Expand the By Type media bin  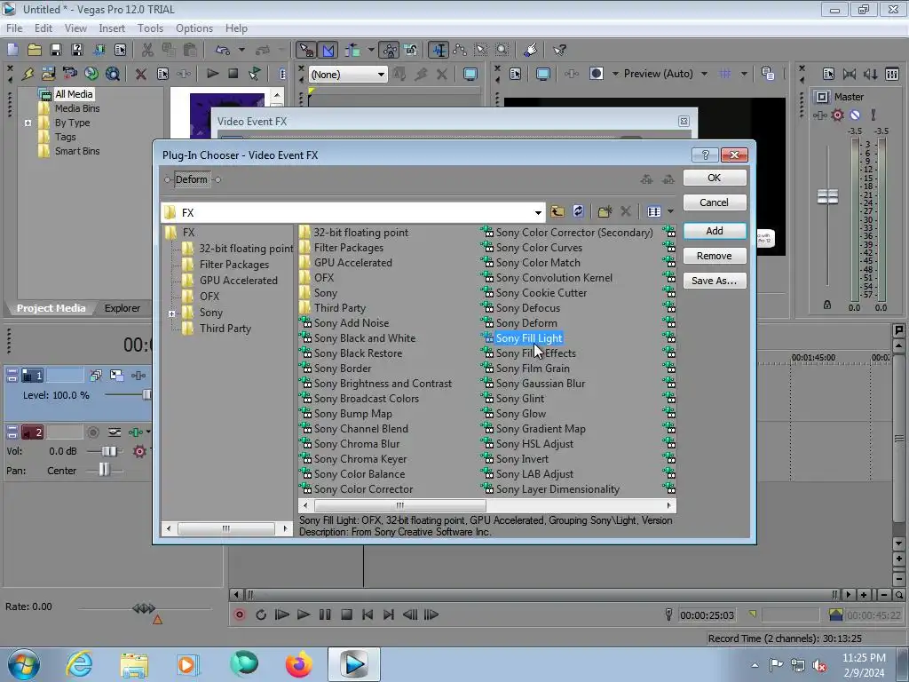[x=28, y=123]
